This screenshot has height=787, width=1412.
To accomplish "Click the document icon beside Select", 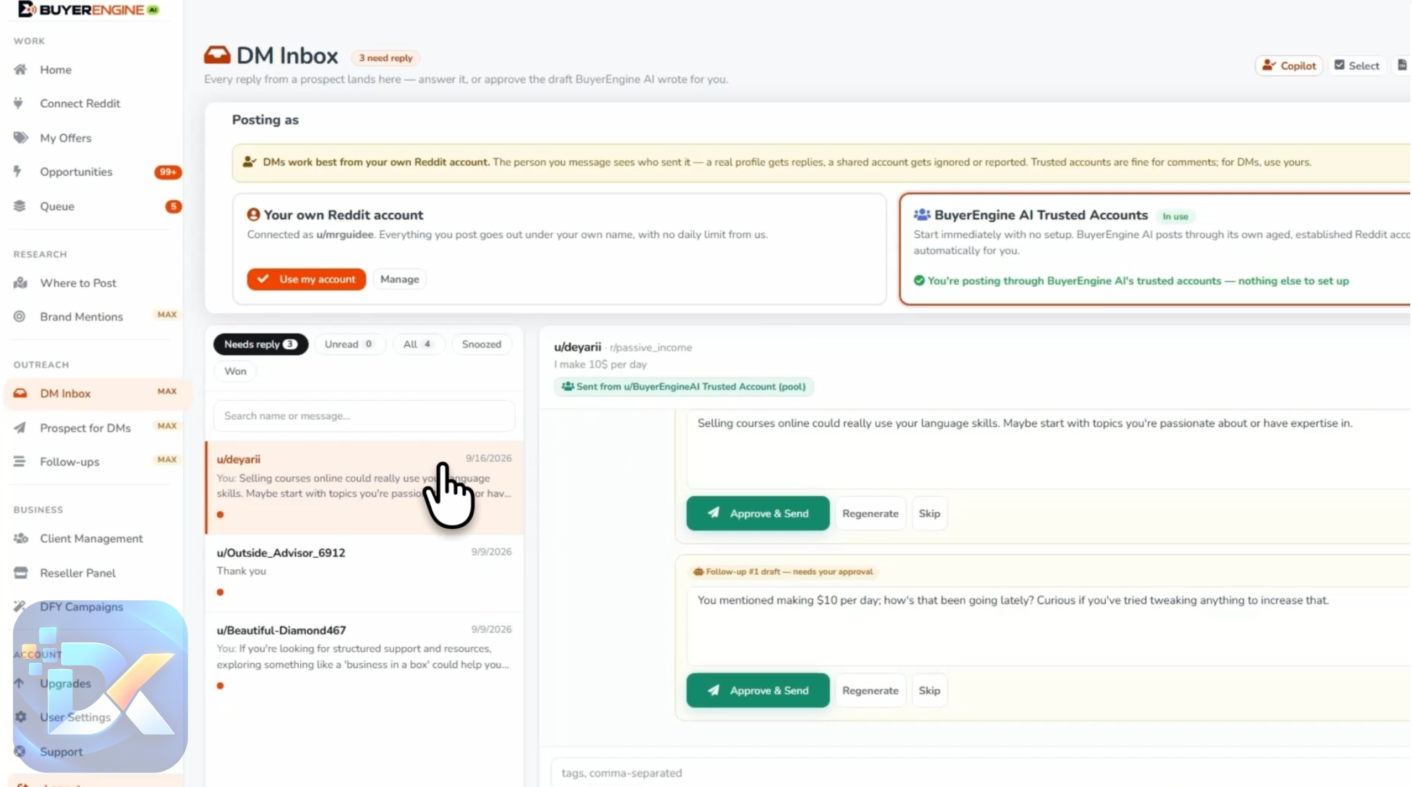I will [x=1402, y=65].
